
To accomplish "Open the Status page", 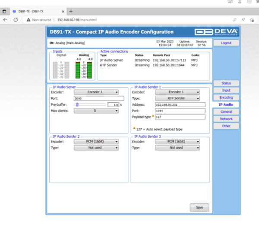I will click(226, 83).
